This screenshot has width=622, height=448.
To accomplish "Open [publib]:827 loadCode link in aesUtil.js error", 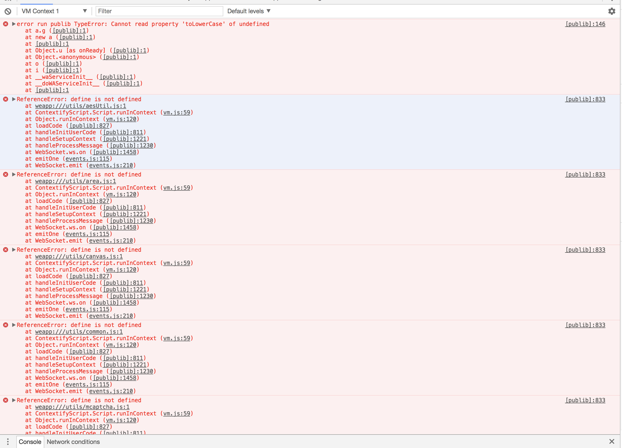I will click(x=90, y=126).
